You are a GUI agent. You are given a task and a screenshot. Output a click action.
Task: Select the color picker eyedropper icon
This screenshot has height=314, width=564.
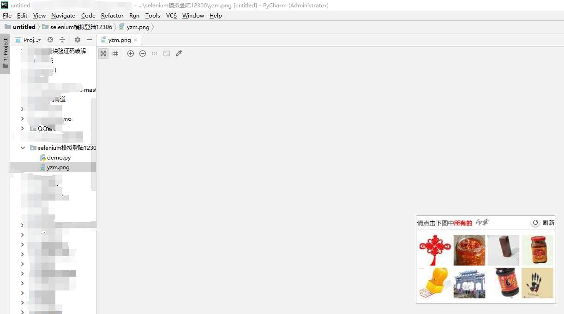179,53
